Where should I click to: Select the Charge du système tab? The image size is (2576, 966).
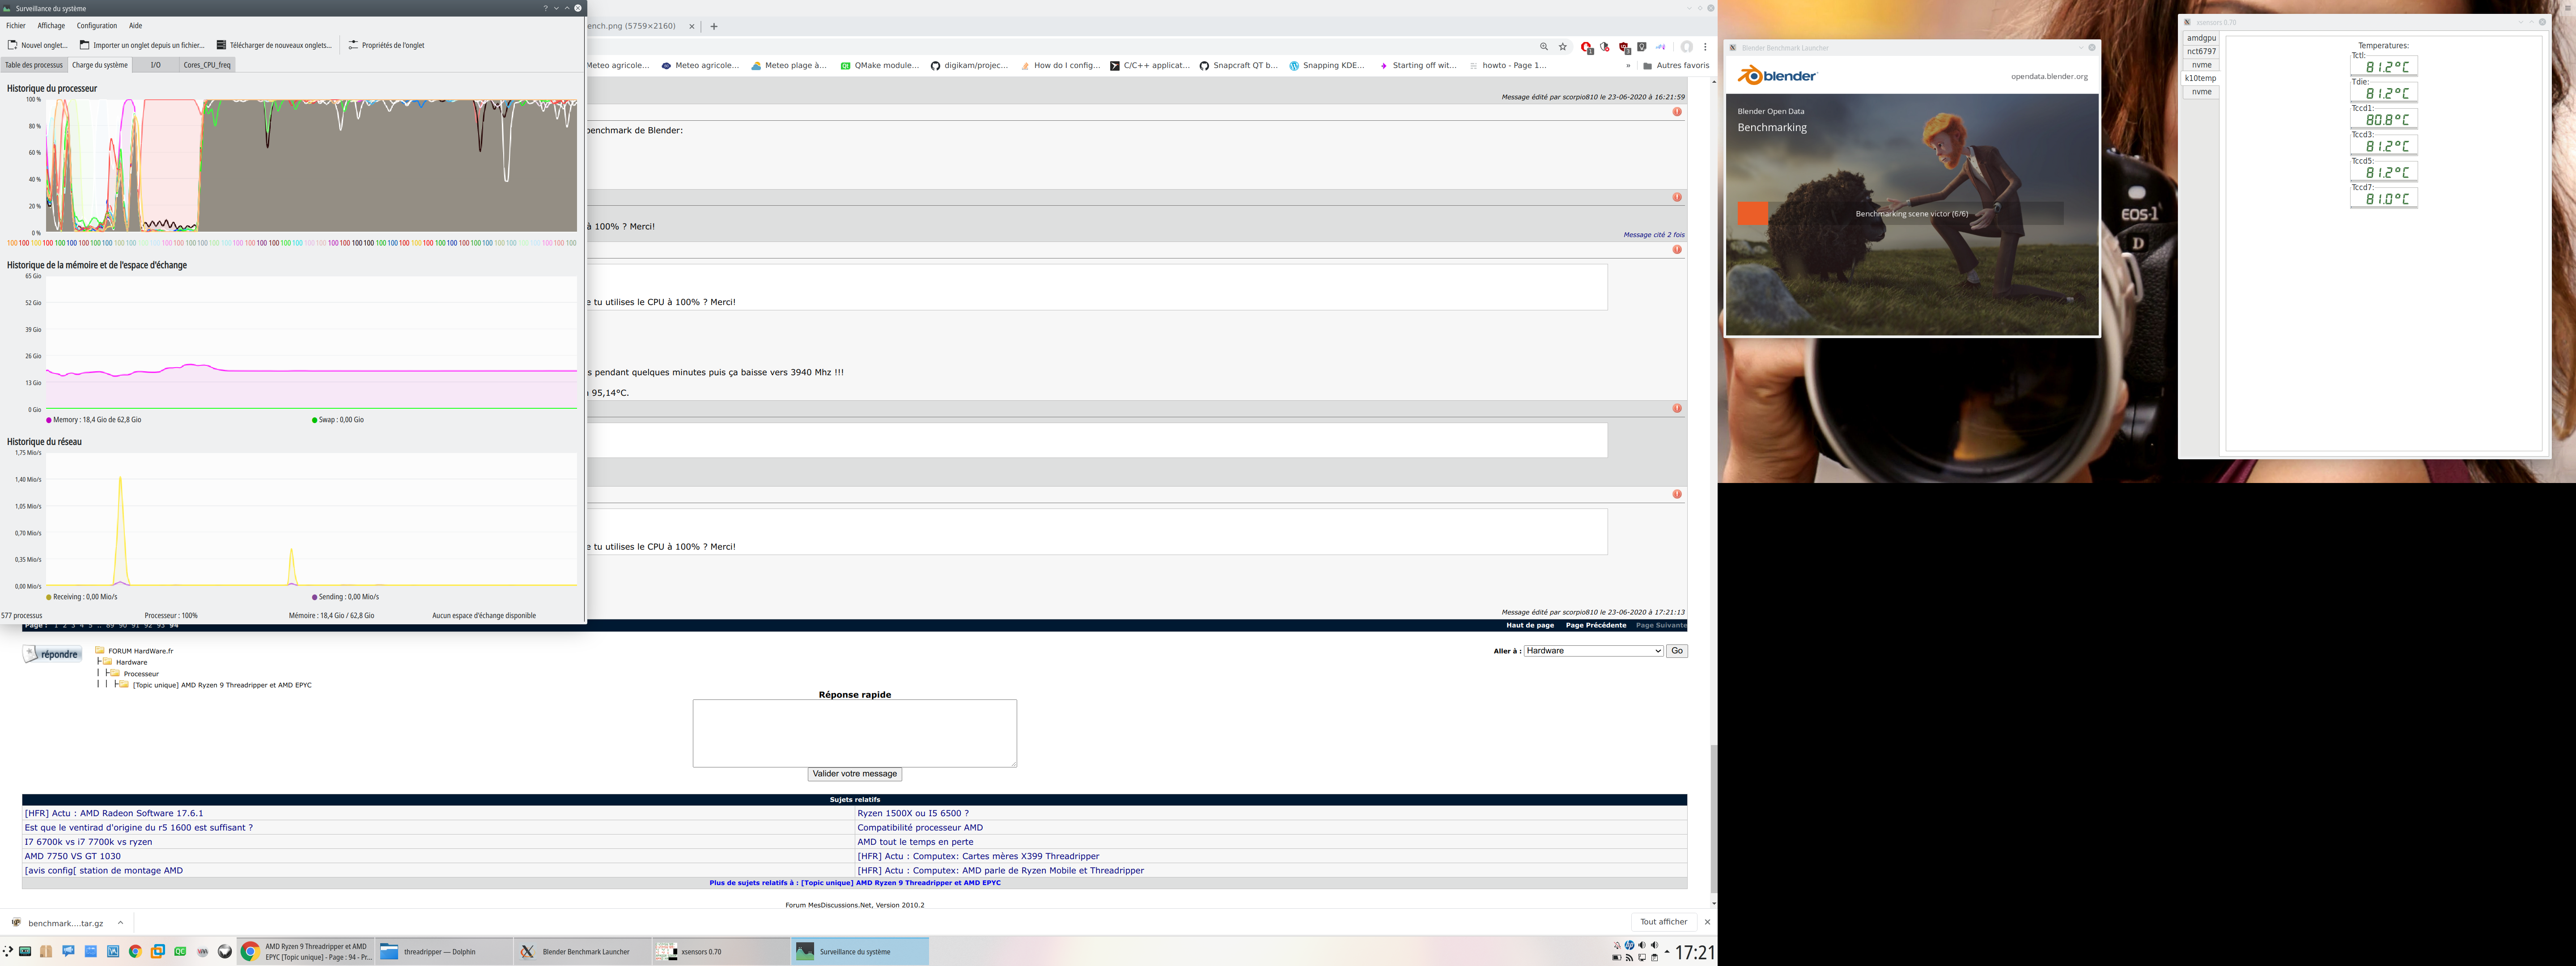pos(100,65)
